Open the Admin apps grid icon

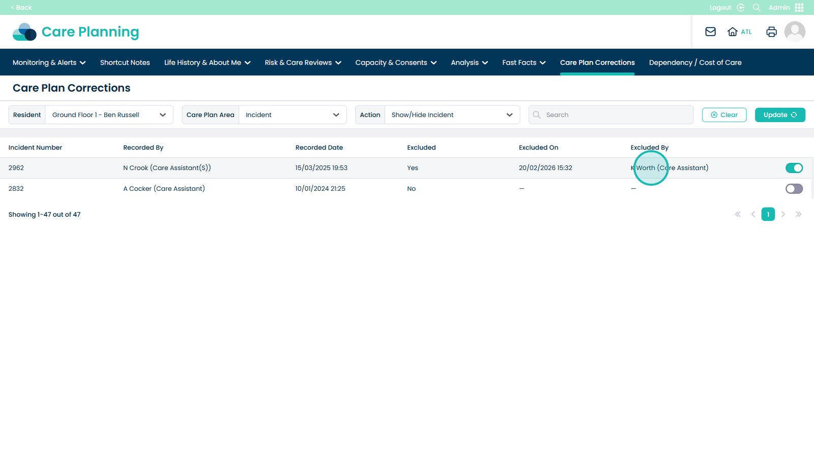coord(799,8)
